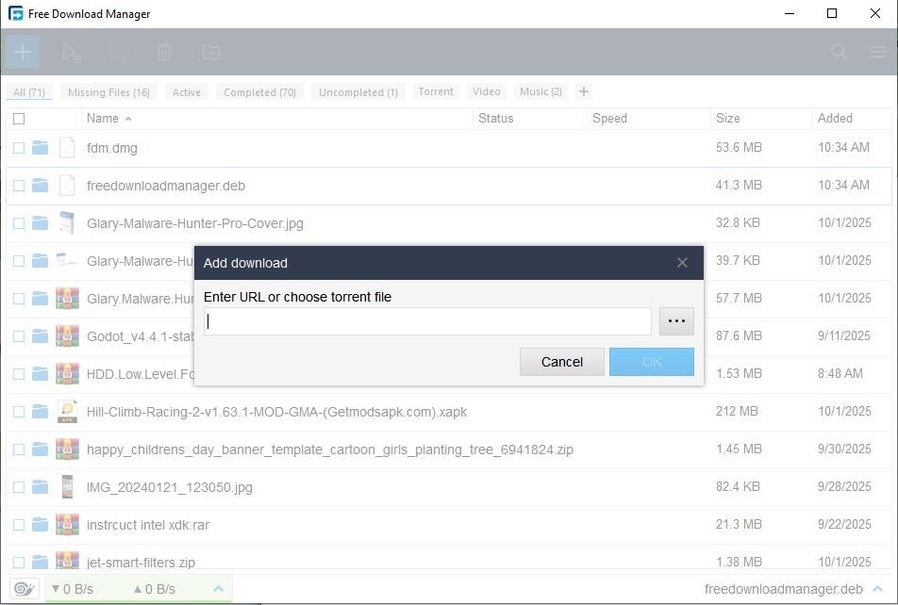
Task: Toggle snail mode icon in status bar
Action: 25,589
